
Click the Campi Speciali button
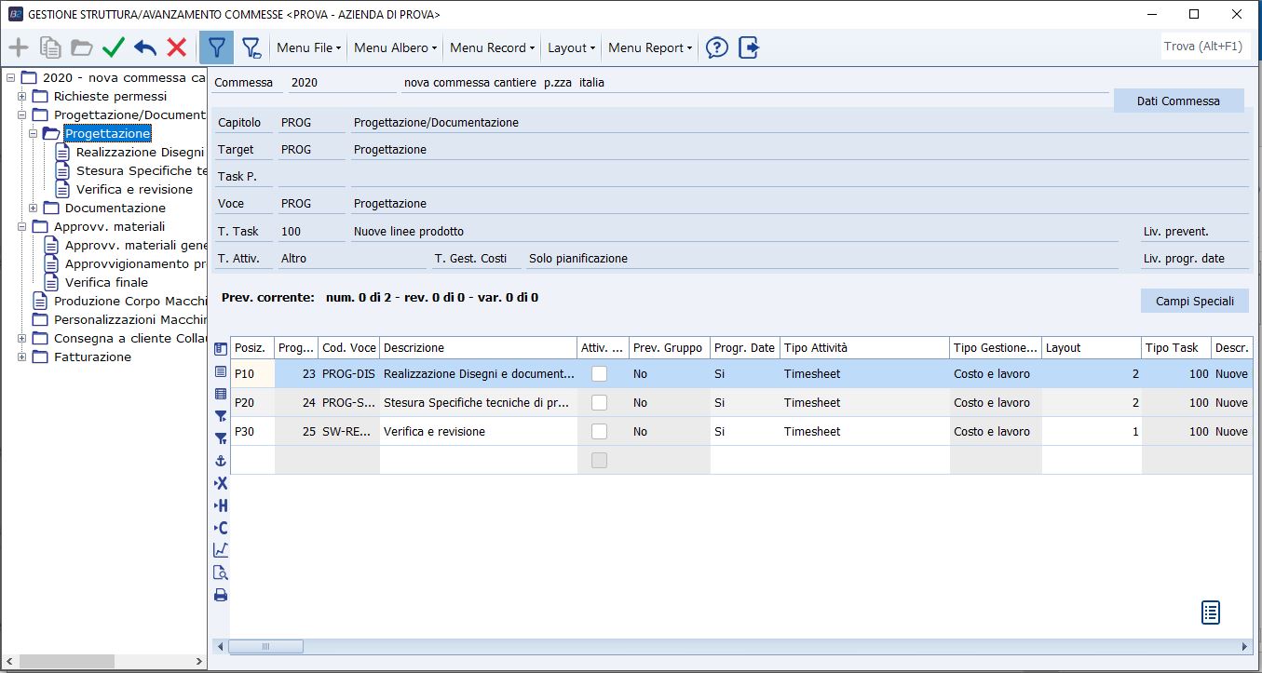pos(1194,301)
